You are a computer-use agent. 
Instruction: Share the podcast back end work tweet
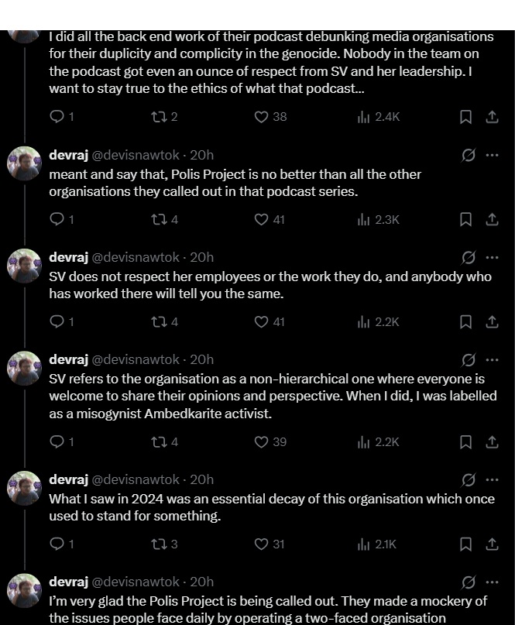(x=492, y=117)
